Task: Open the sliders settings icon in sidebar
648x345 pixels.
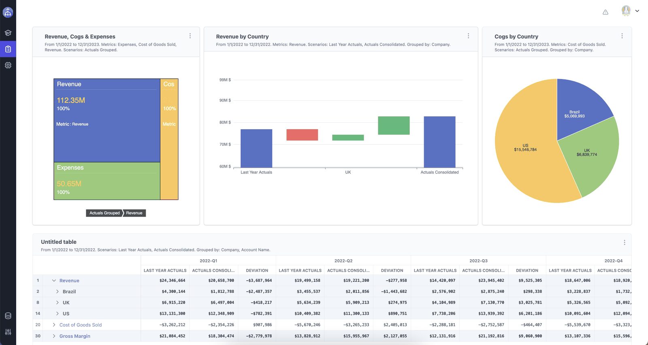Action: point(8,332)
